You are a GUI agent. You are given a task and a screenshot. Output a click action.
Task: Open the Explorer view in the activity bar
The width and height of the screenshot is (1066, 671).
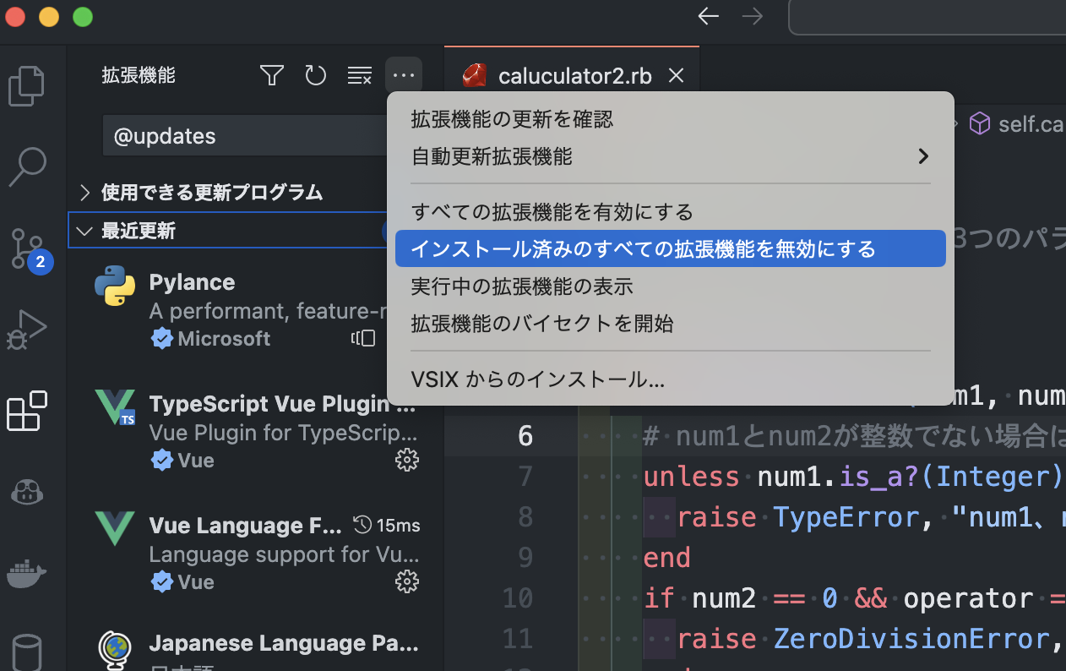tap(28, 85)
